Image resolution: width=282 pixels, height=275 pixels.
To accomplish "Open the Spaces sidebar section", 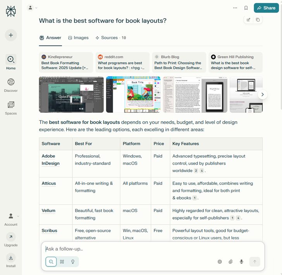I will click(x=11, y=108).
